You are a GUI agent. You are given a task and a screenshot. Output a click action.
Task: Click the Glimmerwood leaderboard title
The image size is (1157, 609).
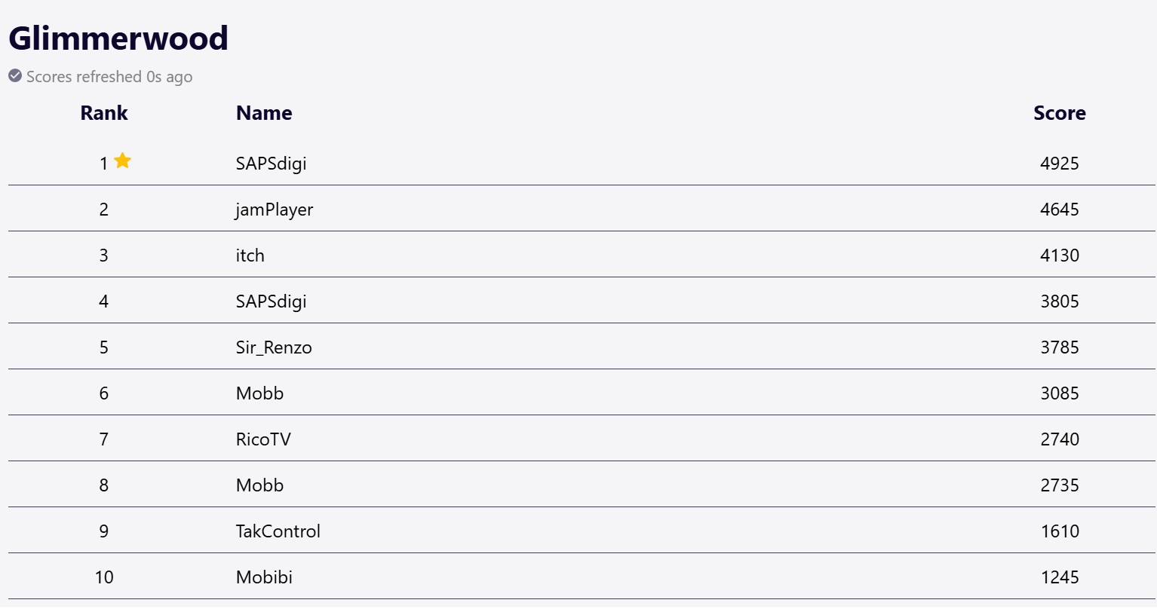118,38
